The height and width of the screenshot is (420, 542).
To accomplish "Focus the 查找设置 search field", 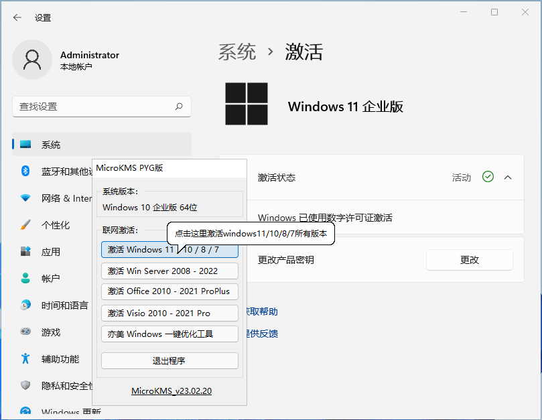I will (x=102, y=107).
